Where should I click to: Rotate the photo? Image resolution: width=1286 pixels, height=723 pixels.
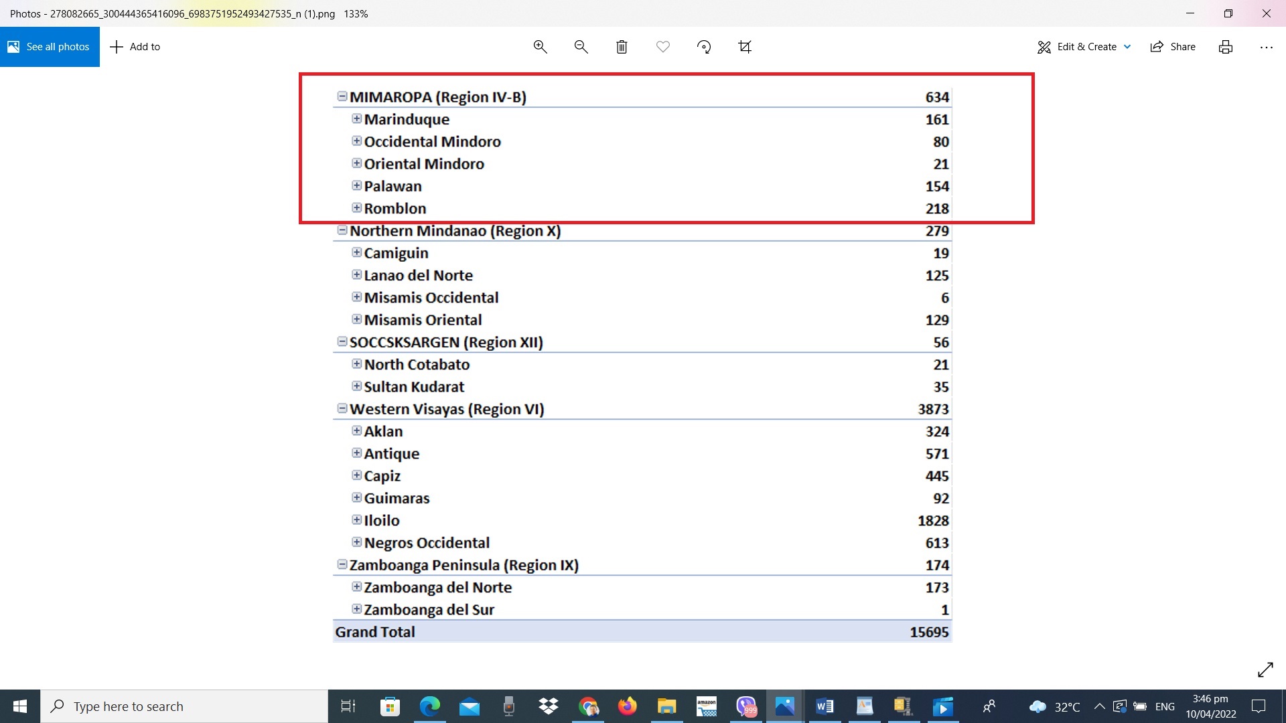pos(703,47)
